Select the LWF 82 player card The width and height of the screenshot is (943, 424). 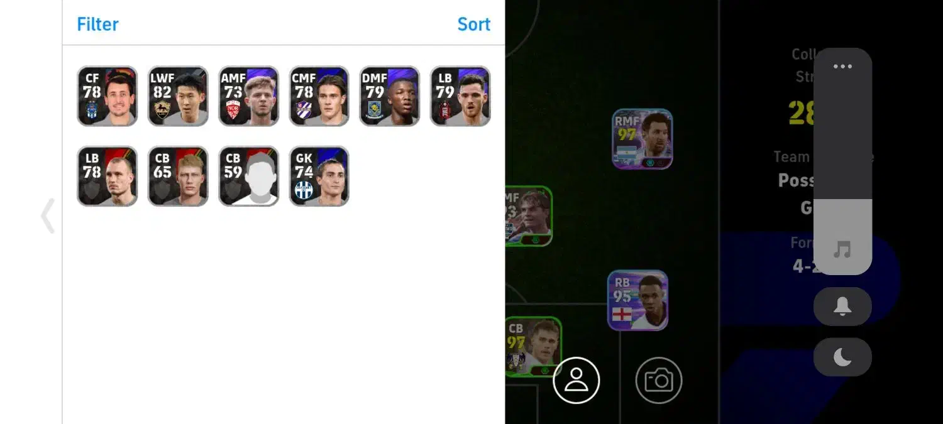tap(178, 96)
